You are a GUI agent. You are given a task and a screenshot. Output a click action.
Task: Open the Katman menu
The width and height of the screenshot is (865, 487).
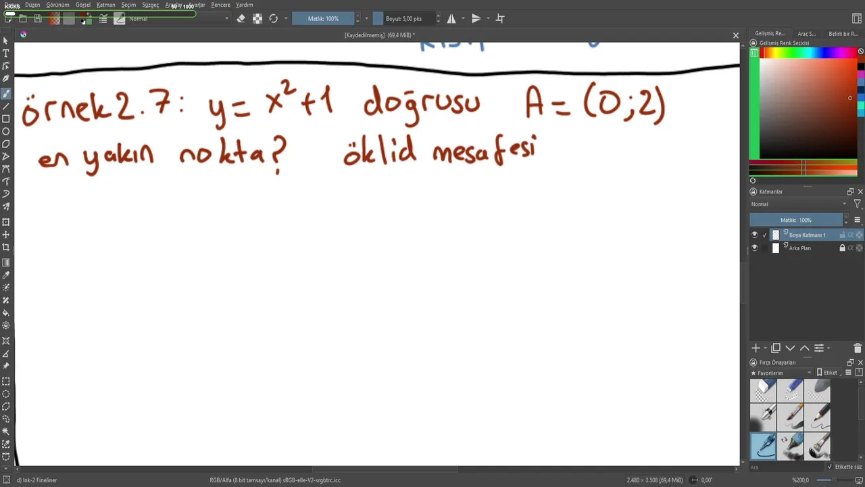pos(106,5)
